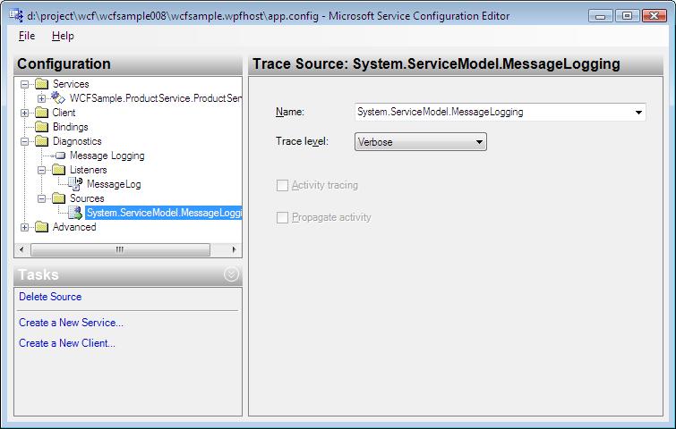Open the File menu
The image size is (676, 429).
point(27,36)
